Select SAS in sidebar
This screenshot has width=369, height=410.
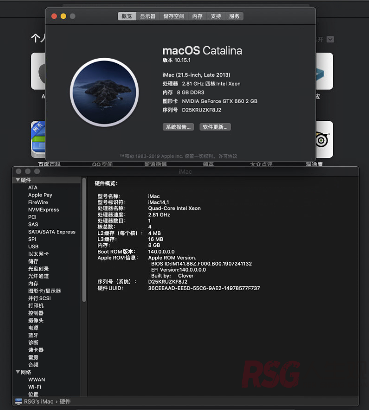pos(33,224)
